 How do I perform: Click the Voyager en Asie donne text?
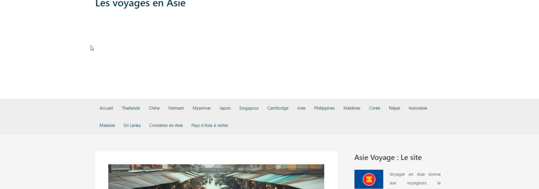tap(415, 174)
